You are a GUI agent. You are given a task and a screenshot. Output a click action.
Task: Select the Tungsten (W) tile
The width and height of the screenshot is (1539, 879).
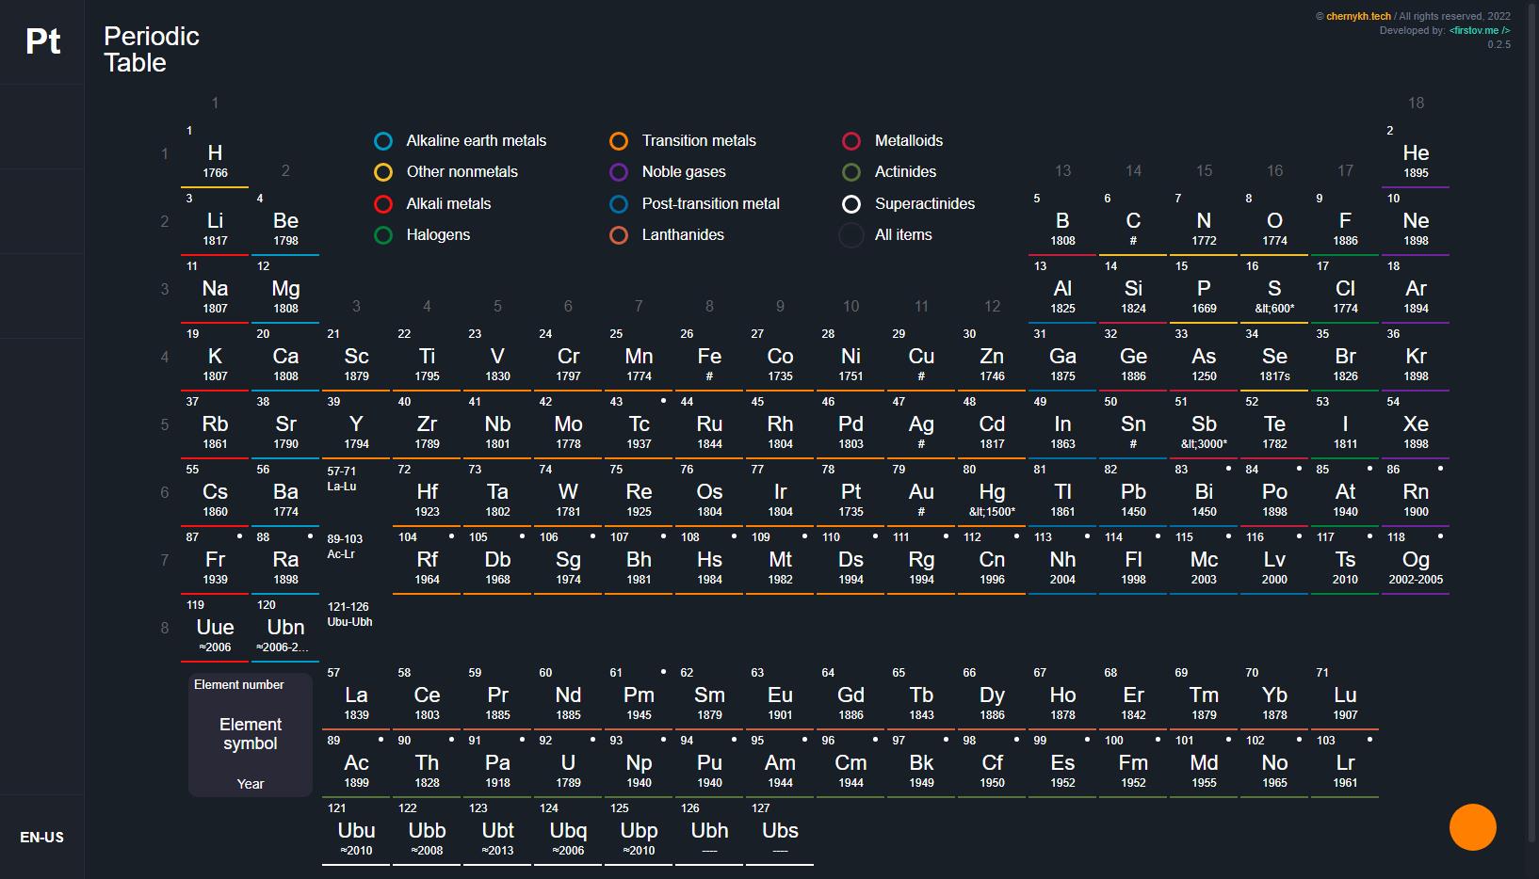(568, 493)
